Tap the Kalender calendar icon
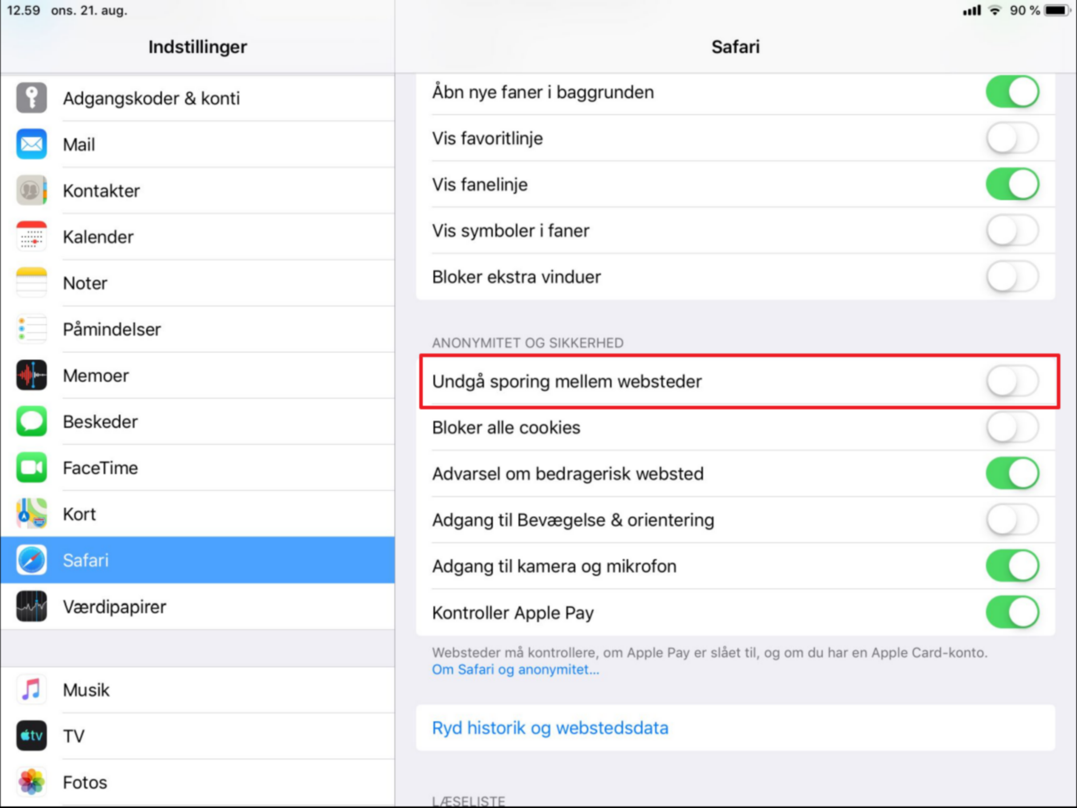Viewport: 1077px width, 808px height. pyautogui.click(x=31, y=237)
